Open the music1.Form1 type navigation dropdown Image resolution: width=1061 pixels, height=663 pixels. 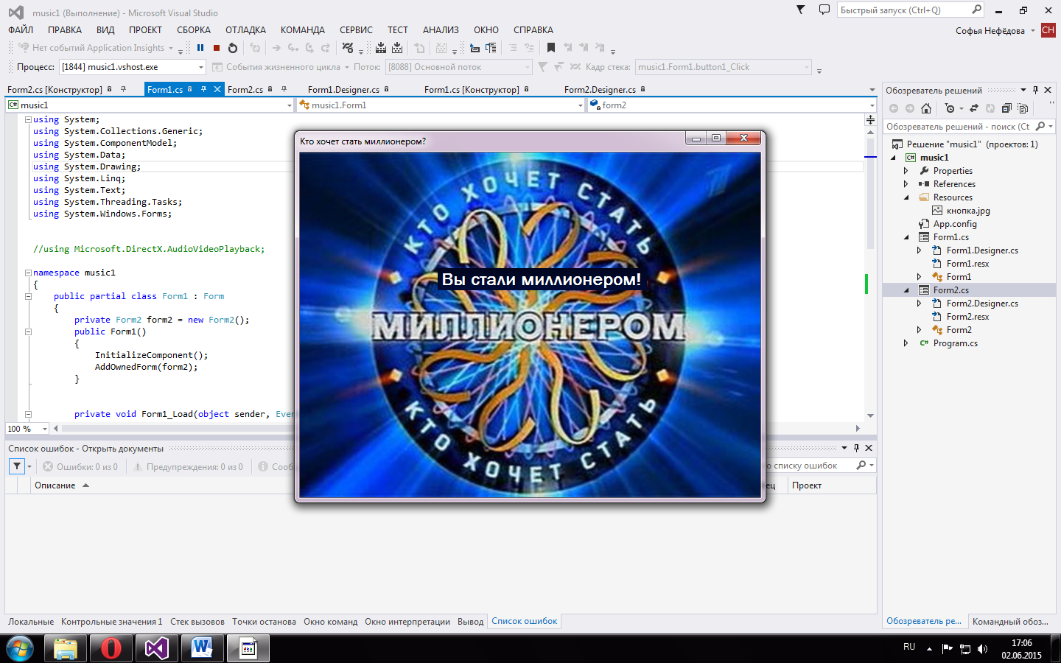[x=441, y=105]
